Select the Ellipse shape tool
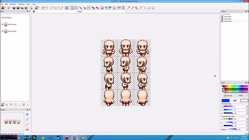Screen dimensions: 249x140 pos(153,8)
